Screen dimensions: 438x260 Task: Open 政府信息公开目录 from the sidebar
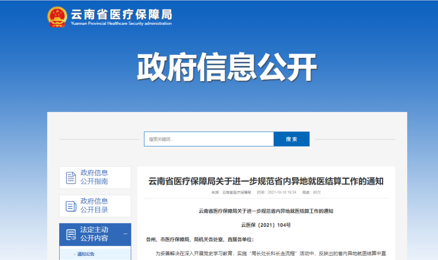[95, 206]
